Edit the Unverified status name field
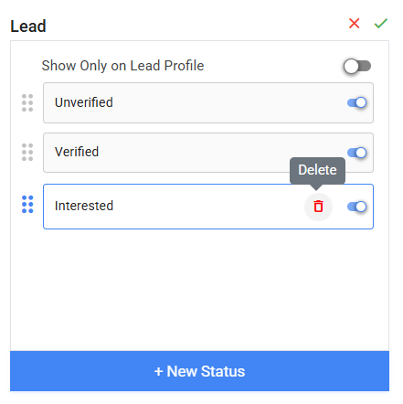 pyautogui.click(x=195, y=102)
